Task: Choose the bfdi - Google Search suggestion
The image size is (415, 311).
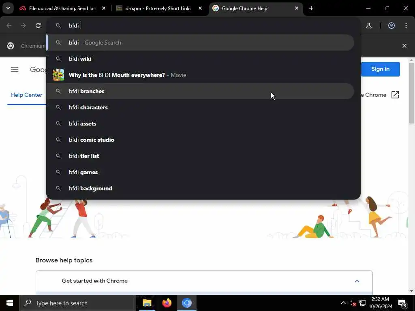Action: pyautogui.click(x=200, y=43)
